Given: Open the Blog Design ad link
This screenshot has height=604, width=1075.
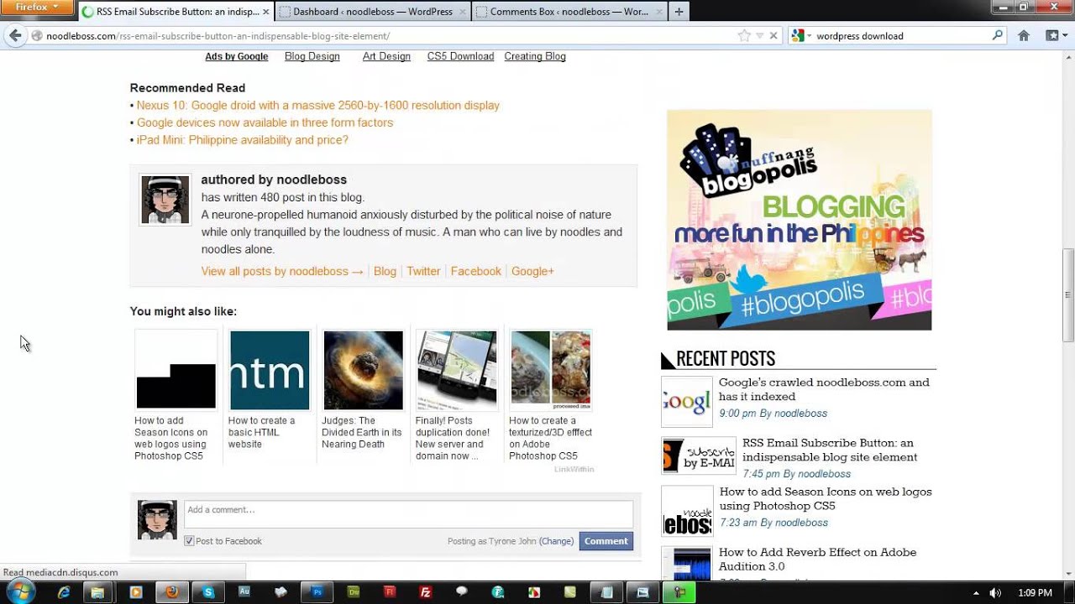Looking at the screenshot, I should point(312,56).
